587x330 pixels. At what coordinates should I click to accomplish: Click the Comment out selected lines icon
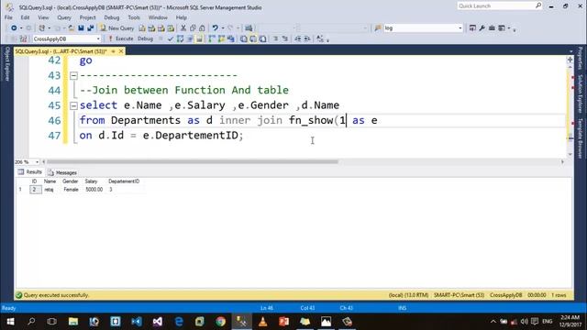click(x=275, y=38)
